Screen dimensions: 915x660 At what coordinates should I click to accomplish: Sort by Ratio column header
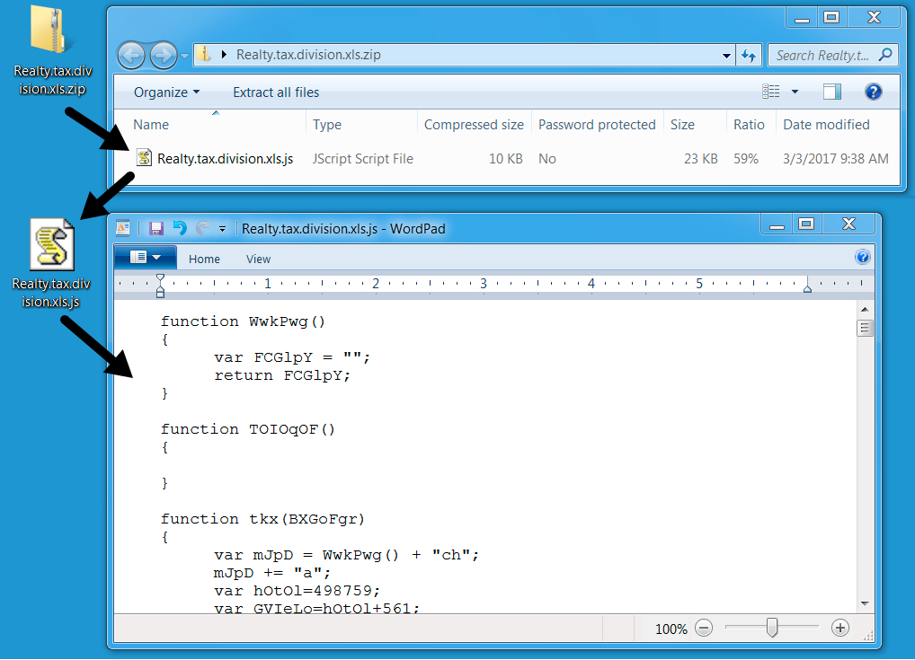(749, 125)
